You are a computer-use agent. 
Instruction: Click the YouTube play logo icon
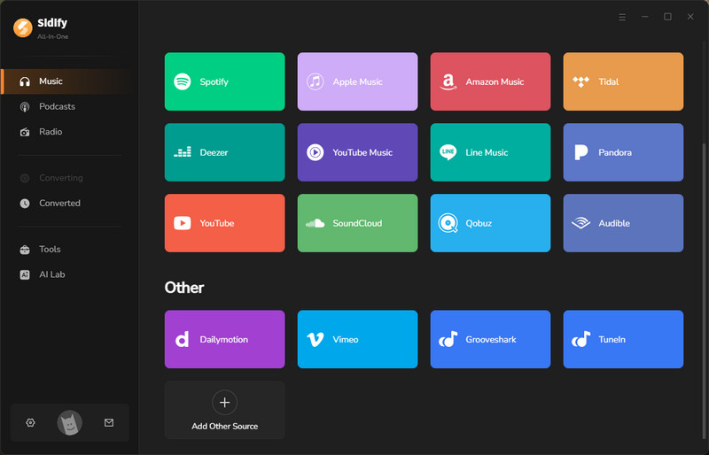tap(183, 223)
